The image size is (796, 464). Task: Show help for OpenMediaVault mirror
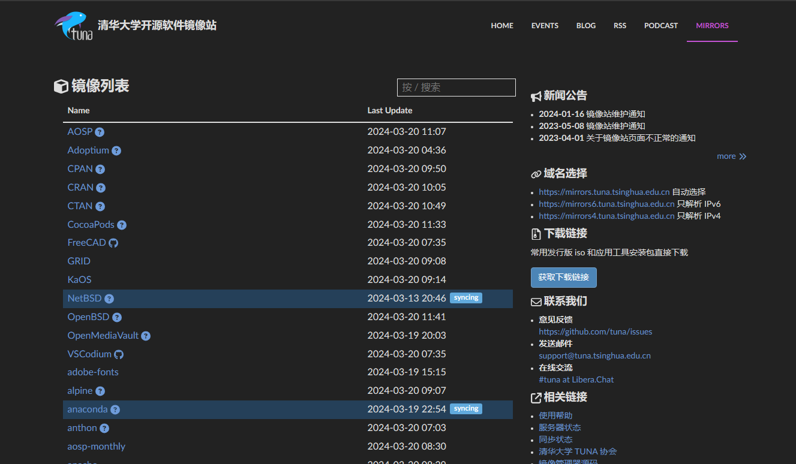(x=146, y=336)
